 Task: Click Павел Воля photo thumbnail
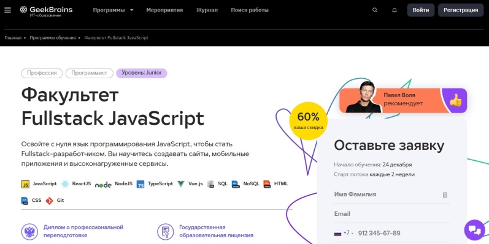coord(364,97)
